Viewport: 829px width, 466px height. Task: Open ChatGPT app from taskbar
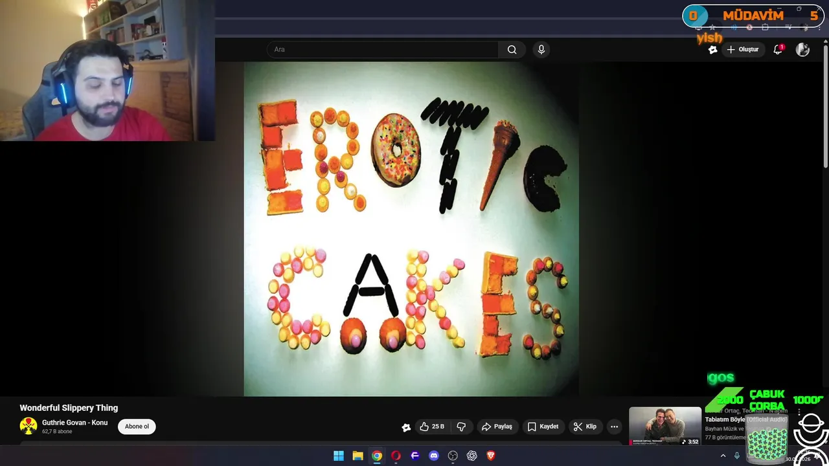pyautogui.click(x=472, y=456)
